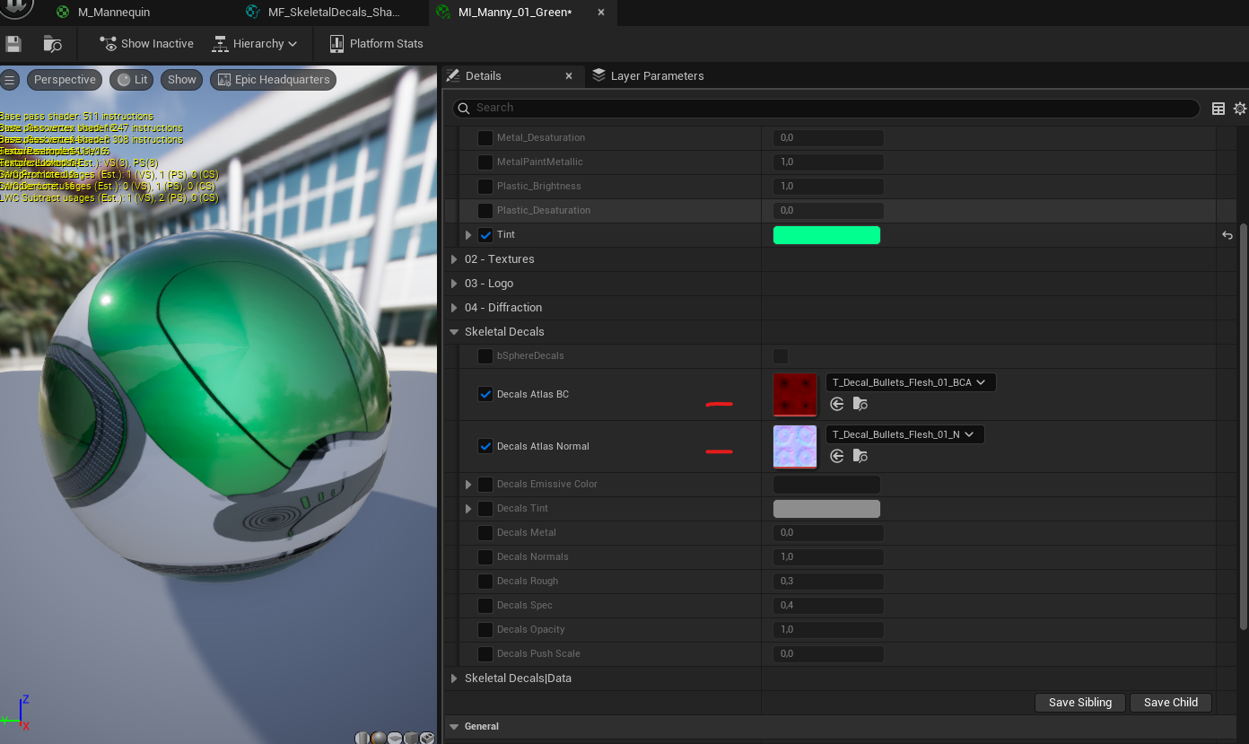Browse to Decals Atlas BC texture in Content Browser
Image resolution: width=1249 pixels, height=744 pixels.
860,404
